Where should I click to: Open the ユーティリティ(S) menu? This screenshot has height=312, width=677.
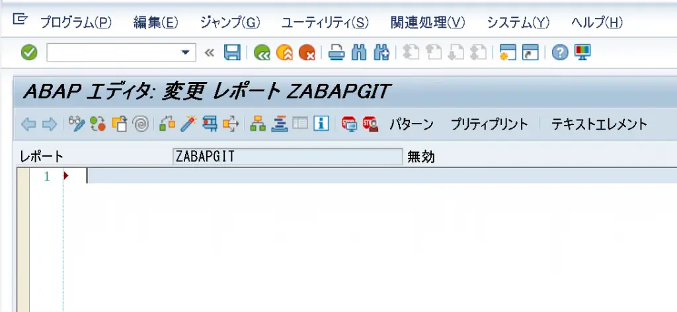click(325, 23)
